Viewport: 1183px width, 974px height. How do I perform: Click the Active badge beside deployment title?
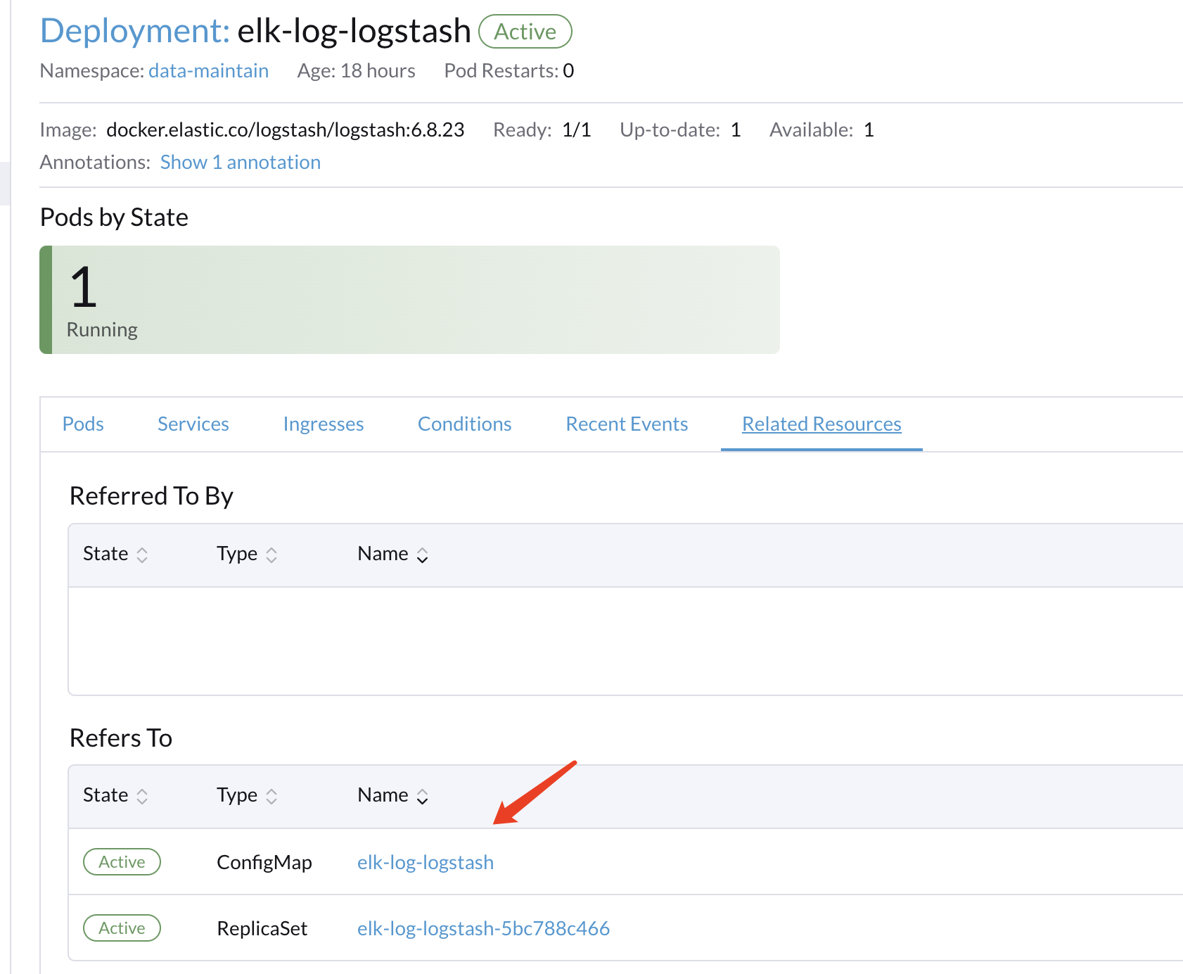coord(525,32)
